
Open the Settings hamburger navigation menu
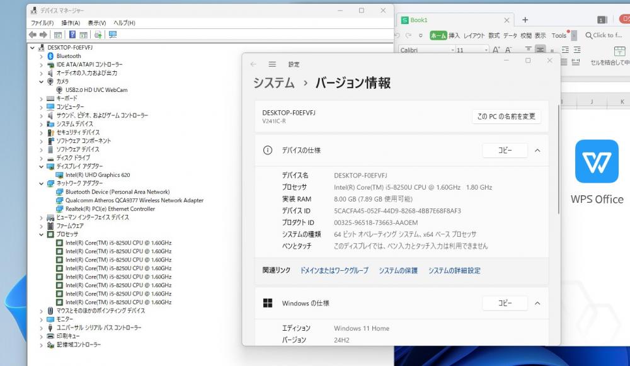point(272,64)
